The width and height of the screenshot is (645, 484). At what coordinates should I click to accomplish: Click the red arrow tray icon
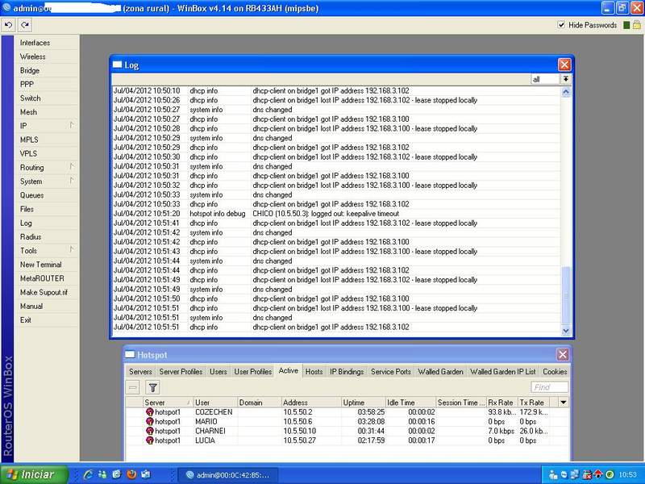click(597, 474)
